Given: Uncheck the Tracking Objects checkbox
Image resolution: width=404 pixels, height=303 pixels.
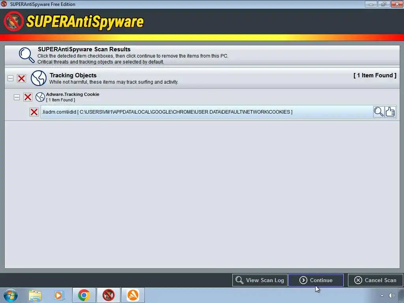Looking at the screenshot, I should [21, 79].
